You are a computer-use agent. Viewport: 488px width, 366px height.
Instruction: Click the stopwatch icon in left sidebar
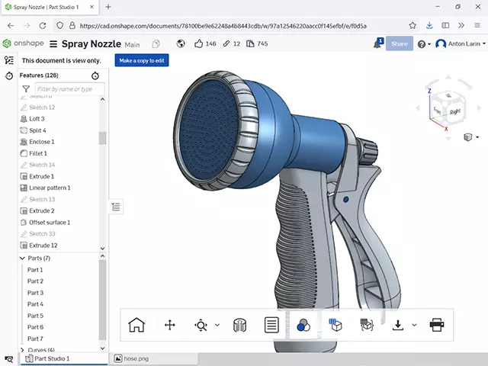point(9,75)
